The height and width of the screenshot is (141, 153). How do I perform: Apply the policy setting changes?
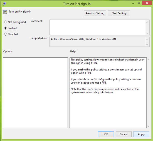coord(141,134)
